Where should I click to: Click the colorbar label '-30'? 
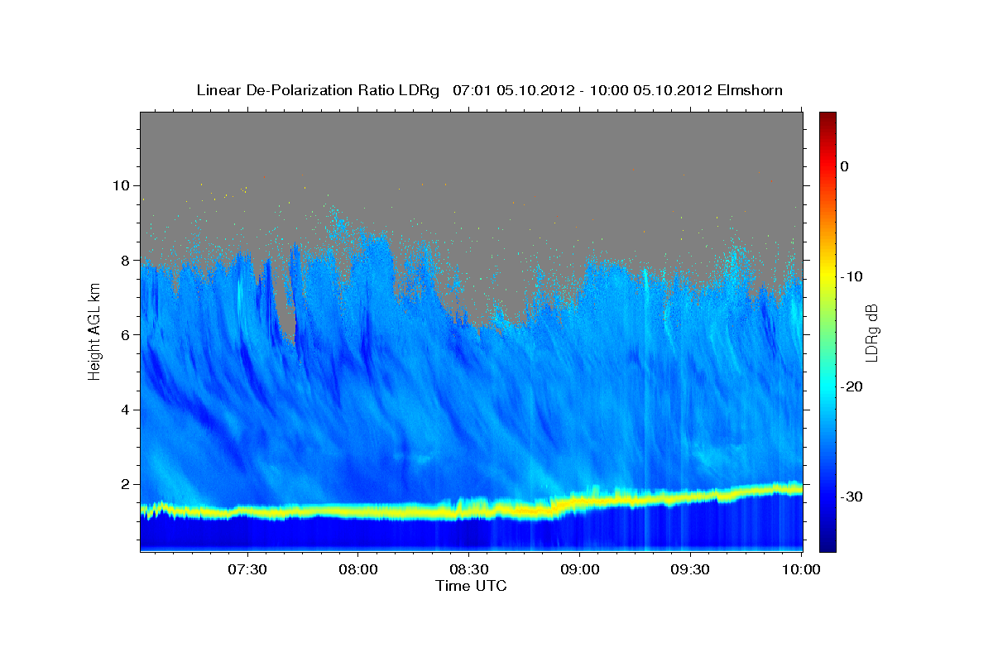click(x=852, y=496)
